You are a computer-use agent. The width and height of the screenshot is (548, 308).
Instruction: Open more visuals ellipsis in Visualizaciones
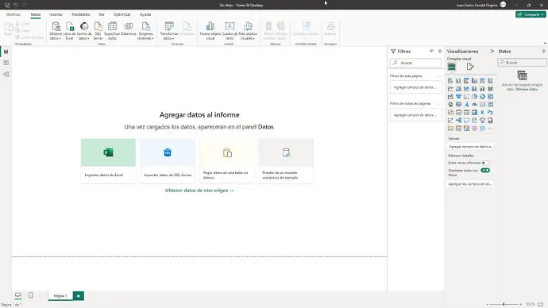pyautogui.click(x=490, y=129)
